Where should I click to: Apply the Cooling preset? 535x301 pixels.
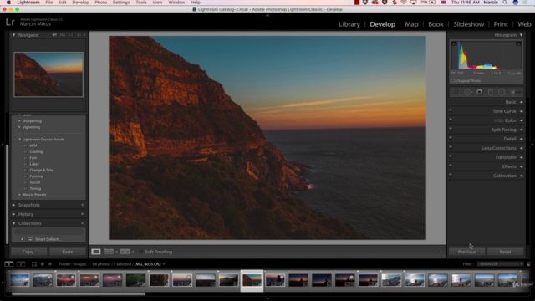[x=36, y=151]
